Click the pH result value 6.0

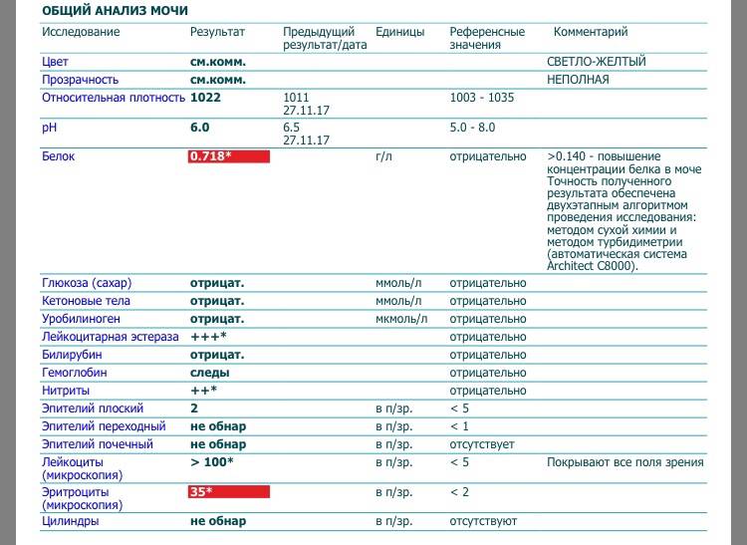pyautogui.click(x=200, y=128)
